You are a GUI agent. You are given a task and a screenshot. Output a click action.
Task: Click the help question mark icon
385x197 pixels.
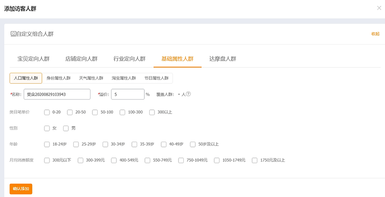pos(189,94)
